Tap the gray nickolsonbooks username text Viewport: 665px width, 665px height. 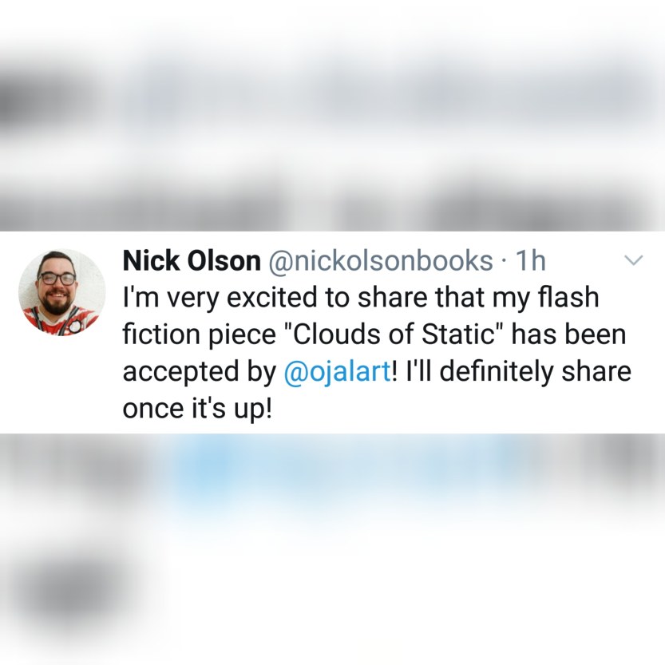(381, 260)
